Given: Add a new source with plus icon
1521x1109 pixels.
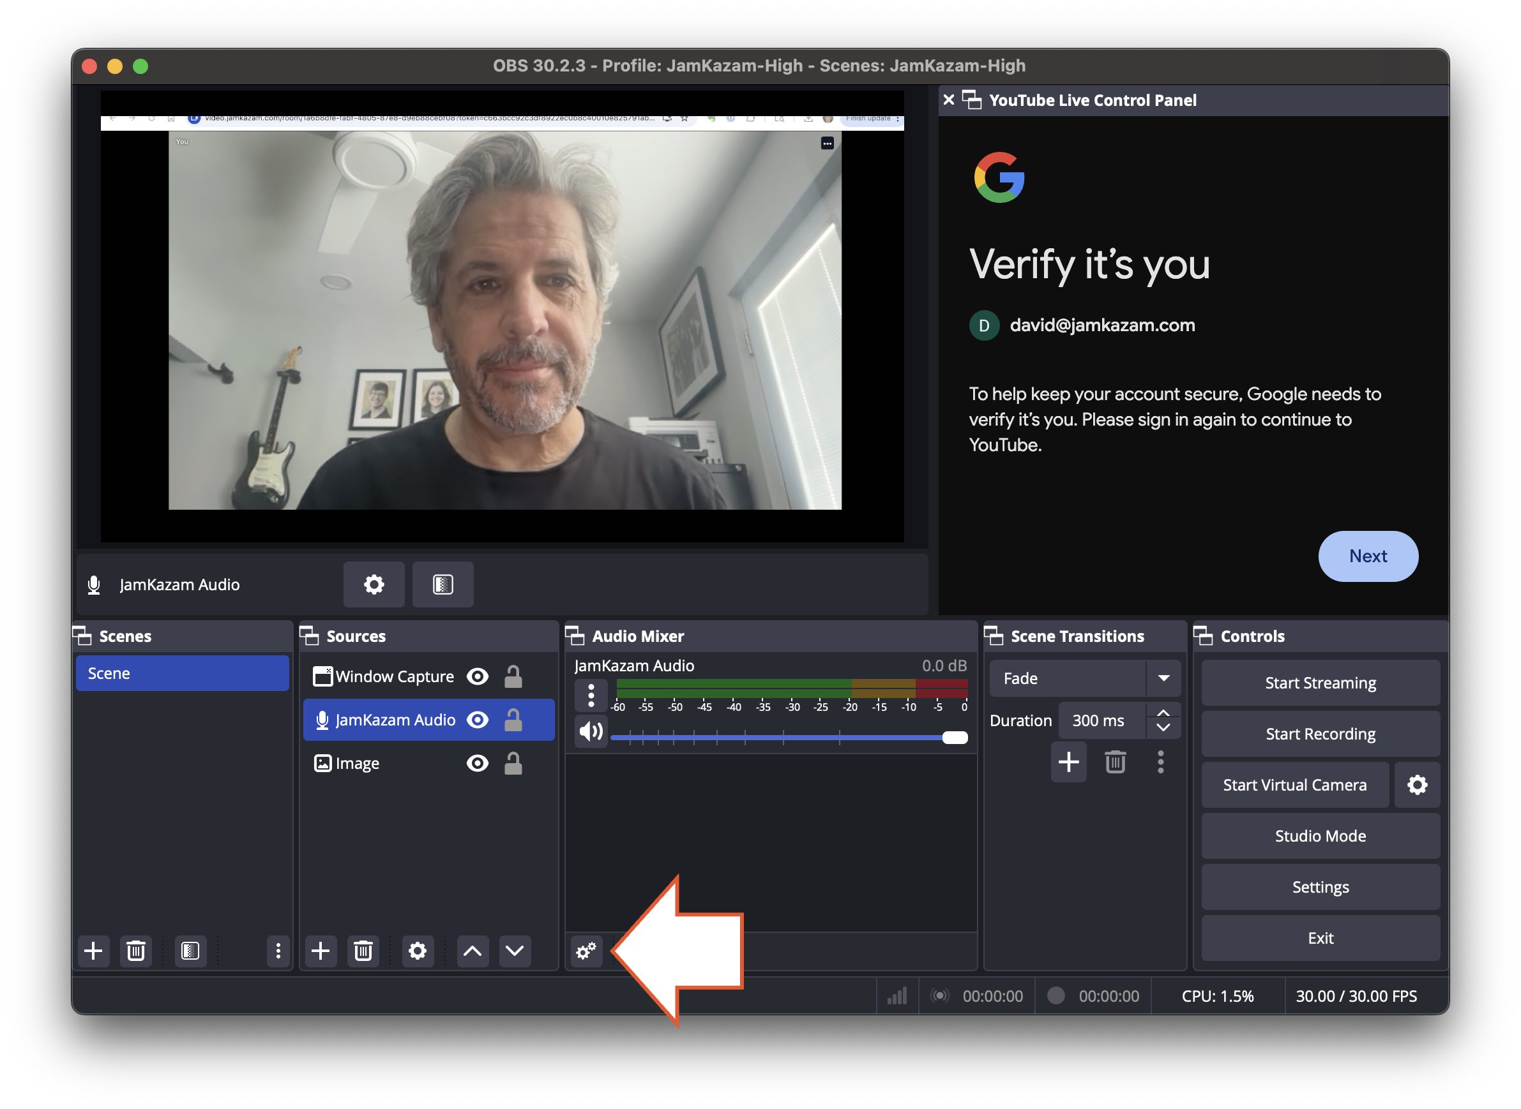Looking at the screenshot, I should [321, 951].
